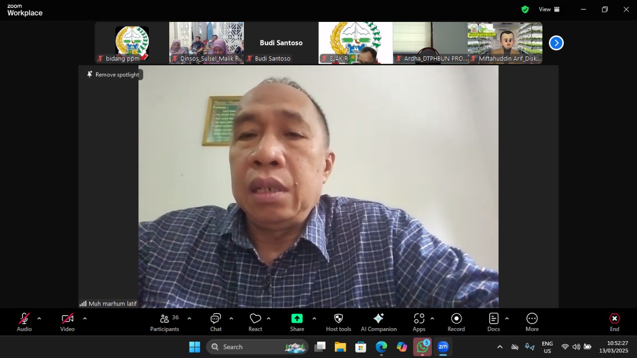Start screen sharing with Share
637x358 pixels.
point(297,322)
